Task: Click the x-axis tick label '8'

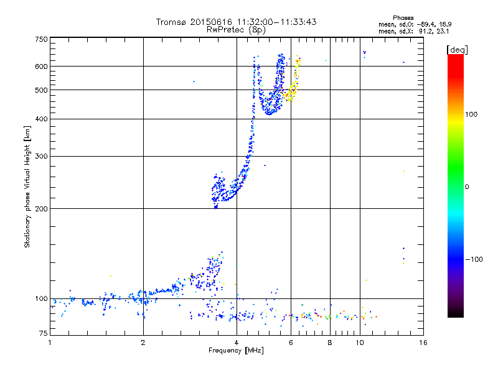Action: pos(330,343)
